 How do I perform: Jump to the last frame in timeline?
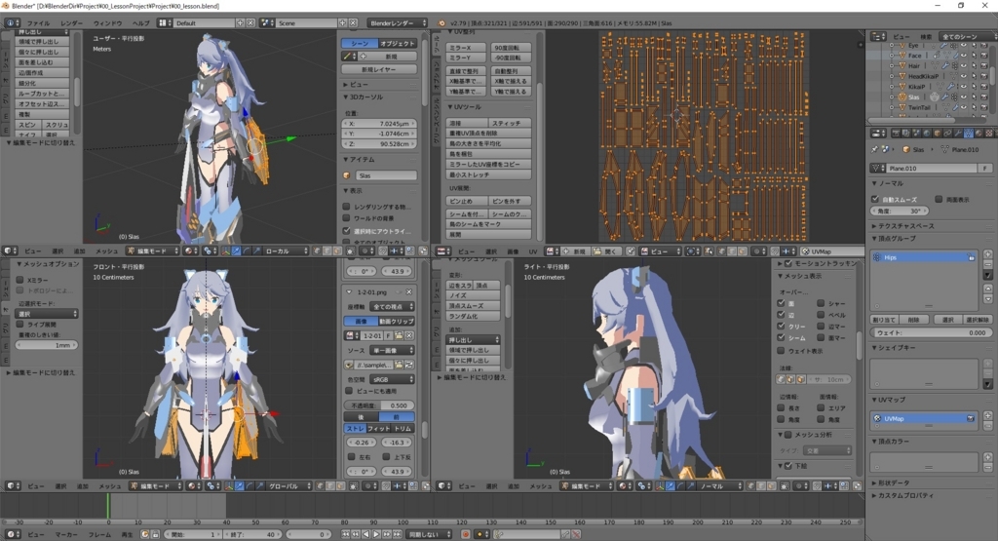(x=397, y=534)
